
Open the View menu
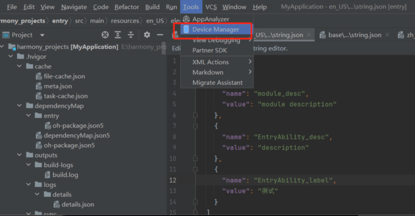(47, 7)
